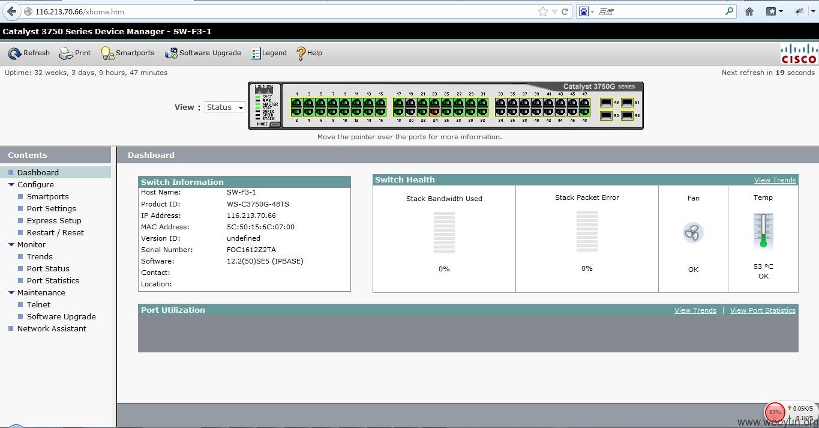Open Trends under Monitor

[x=40, y=256]
